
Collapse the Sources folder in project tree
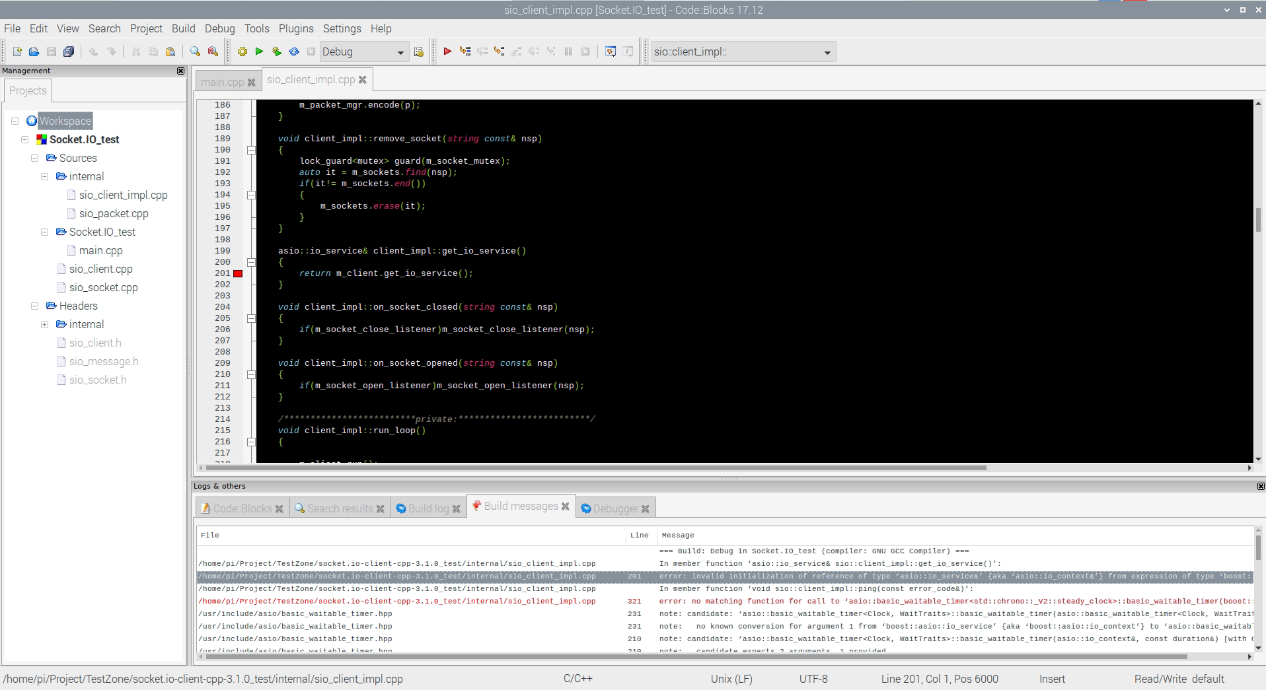pos(35,158)
